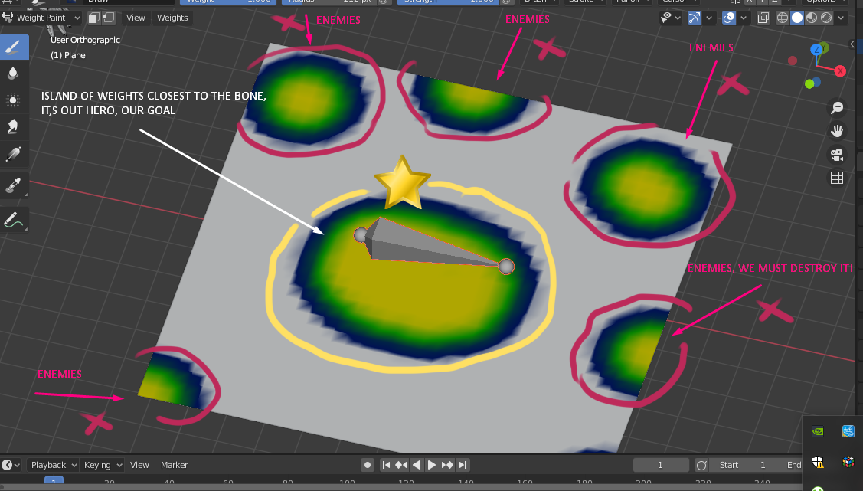Toggle viewport overlays display
Screen dimensions: 863x491
tap(729, 18)
